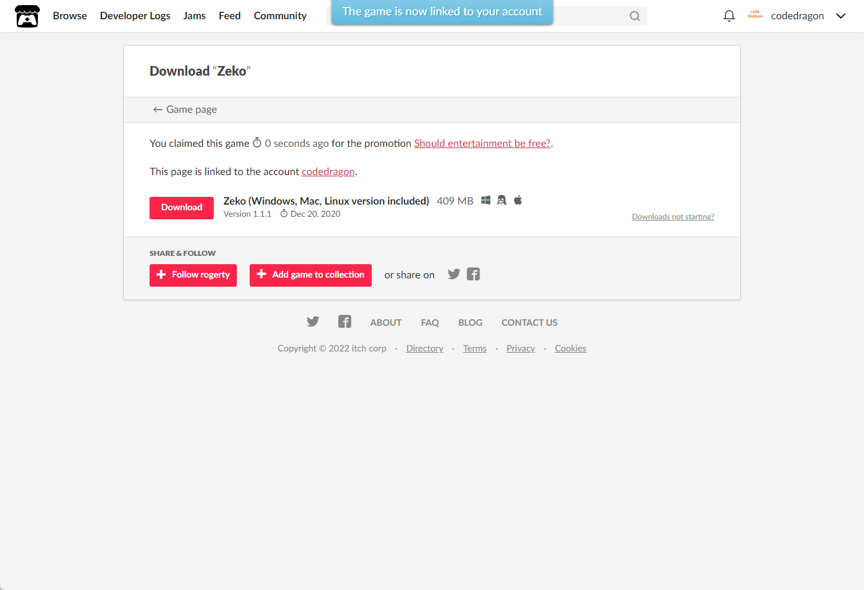Click Add game to collection
This screenshot has width=864, height=590.
[311, 275]
